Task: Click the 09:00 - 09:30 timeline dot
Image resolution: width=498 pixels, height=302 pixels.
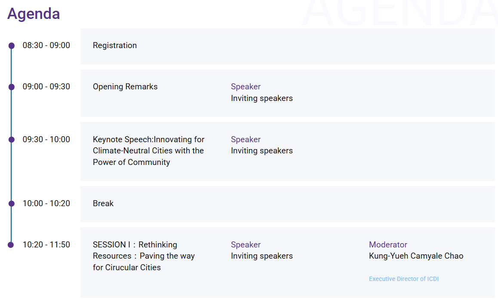Action: tap(12, 87)
